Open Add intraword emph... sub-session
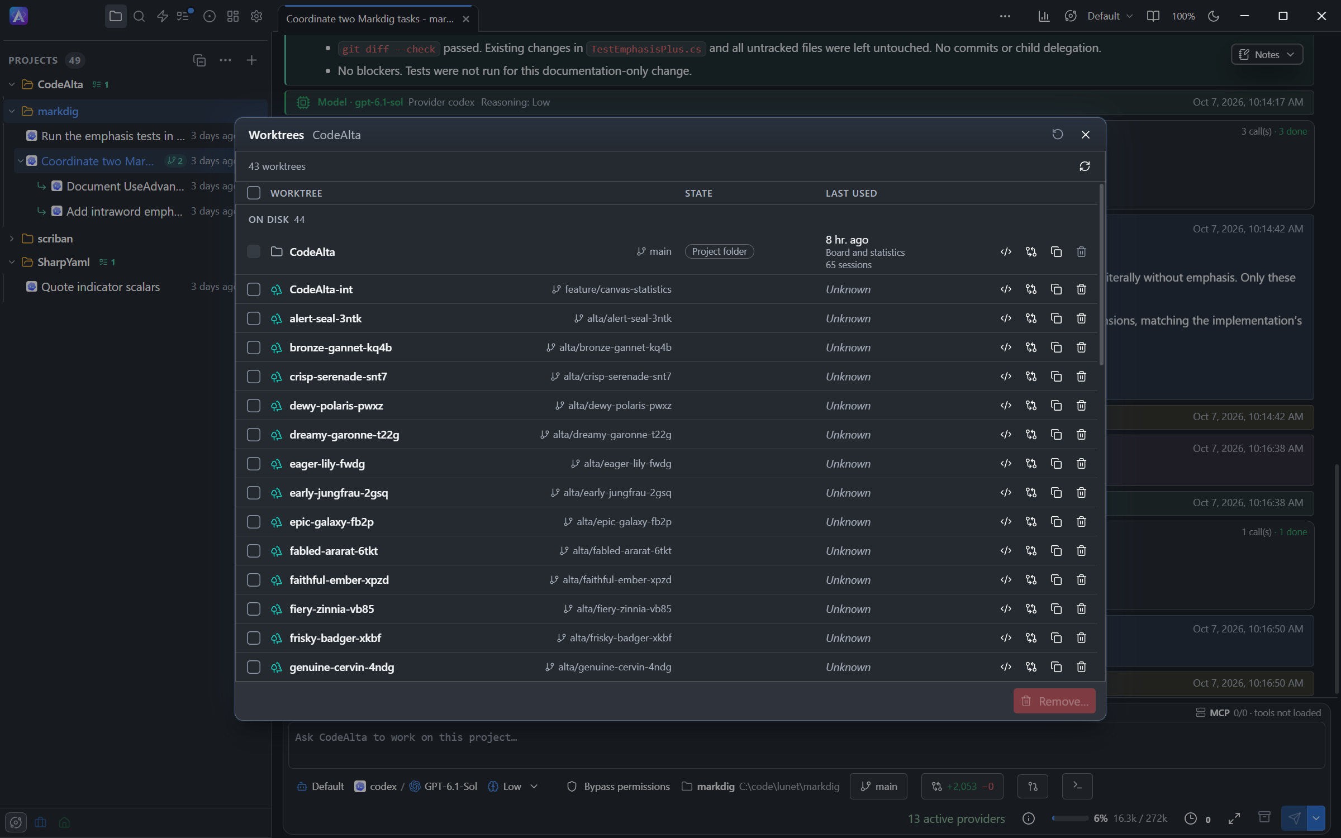Viewport: 1341px width, 838px height. (124, 211)
